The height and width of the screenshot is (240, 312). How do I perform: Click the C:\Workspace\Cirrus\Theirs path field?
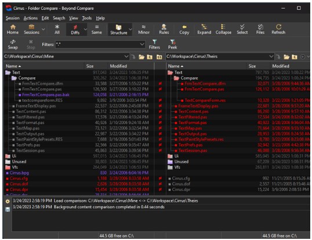tap(217, 57)
